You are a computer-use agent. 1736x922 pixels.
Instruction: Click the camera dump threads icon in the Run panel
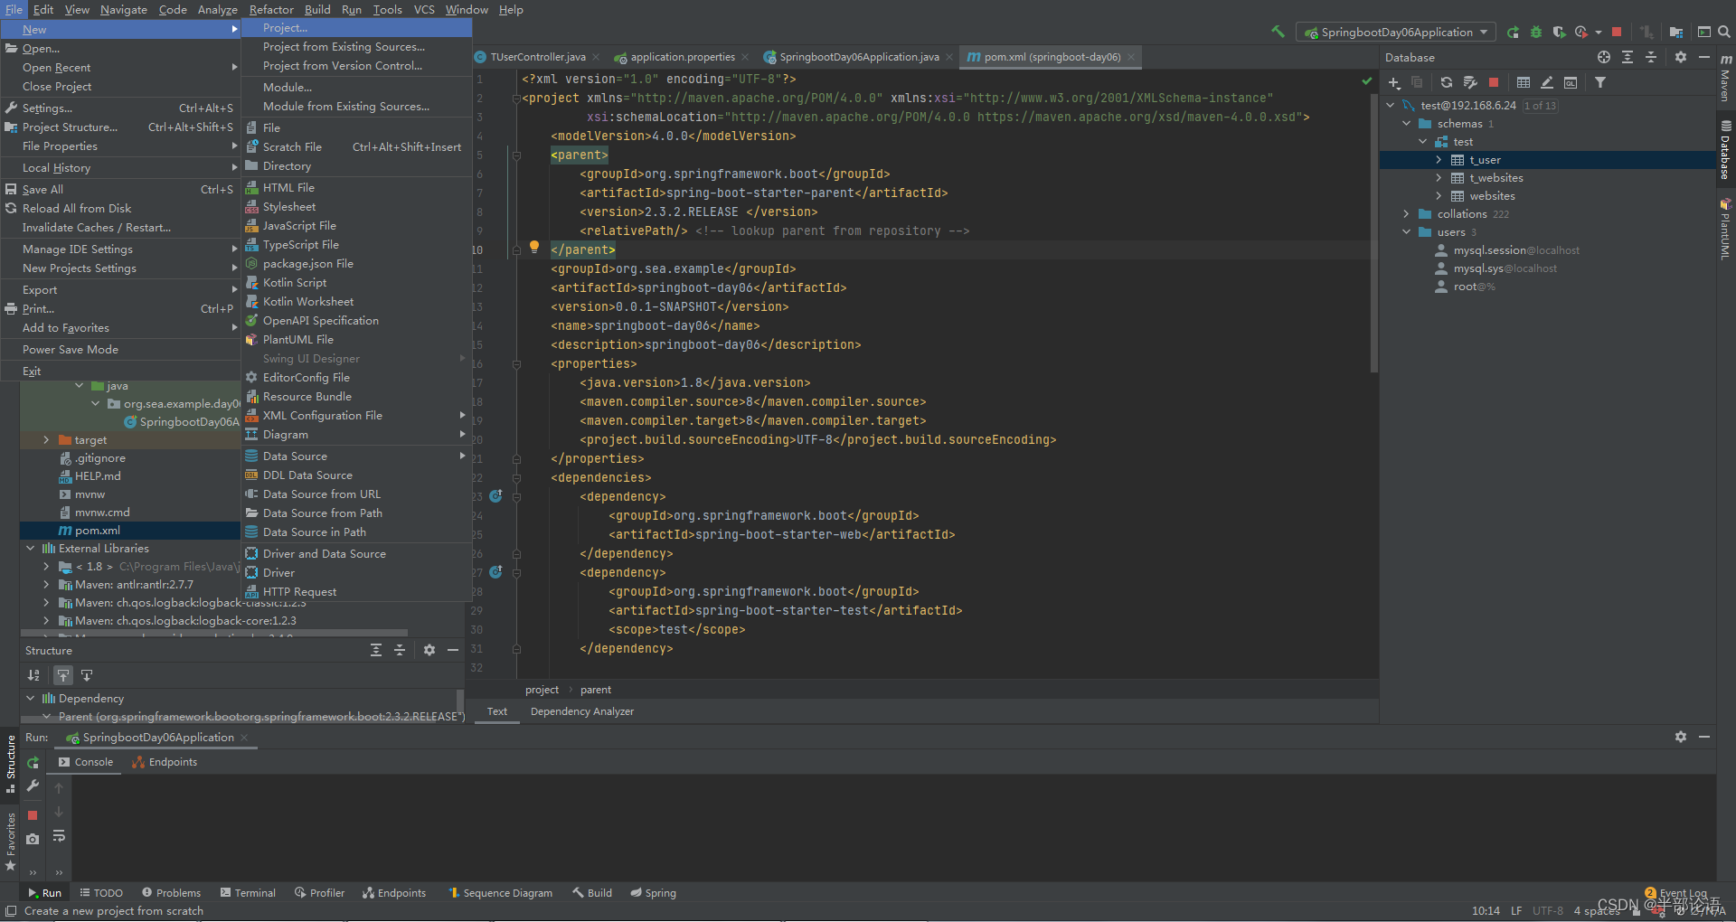pyautogui.click(x=33, y=839)
